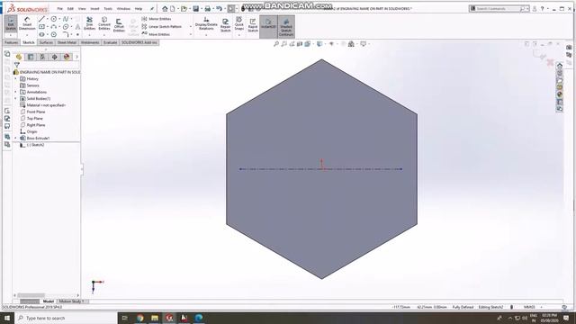Switch to the Weldments tab
Viewport: 576px width, 324px height.
[x=90, y=42]
